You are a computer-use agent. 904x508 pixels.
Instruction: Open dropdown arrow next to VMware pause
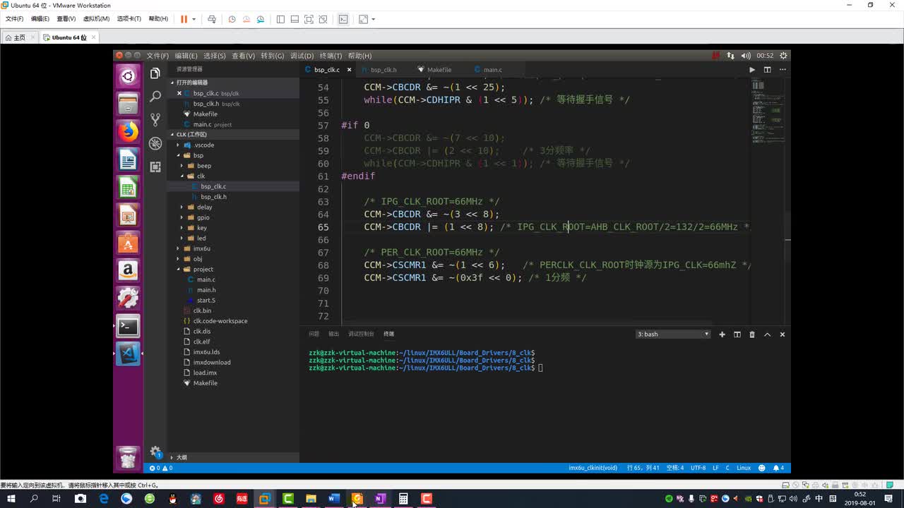[194, 19]
